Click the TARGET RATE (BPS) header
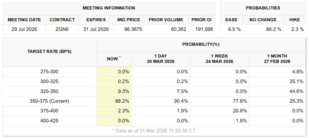309x138 pixels. [49, 51]
